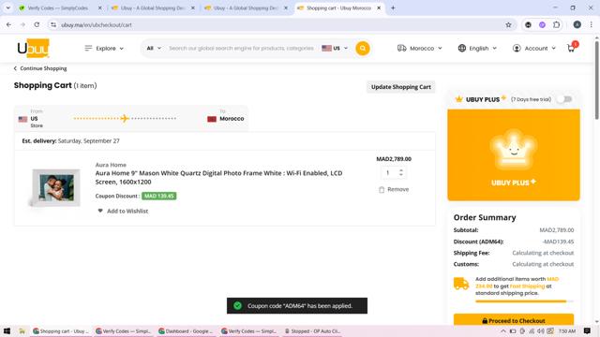This screenshot has width=600, height=337.
Task: Bookmark this page with the star
Action: coord(508,25)
